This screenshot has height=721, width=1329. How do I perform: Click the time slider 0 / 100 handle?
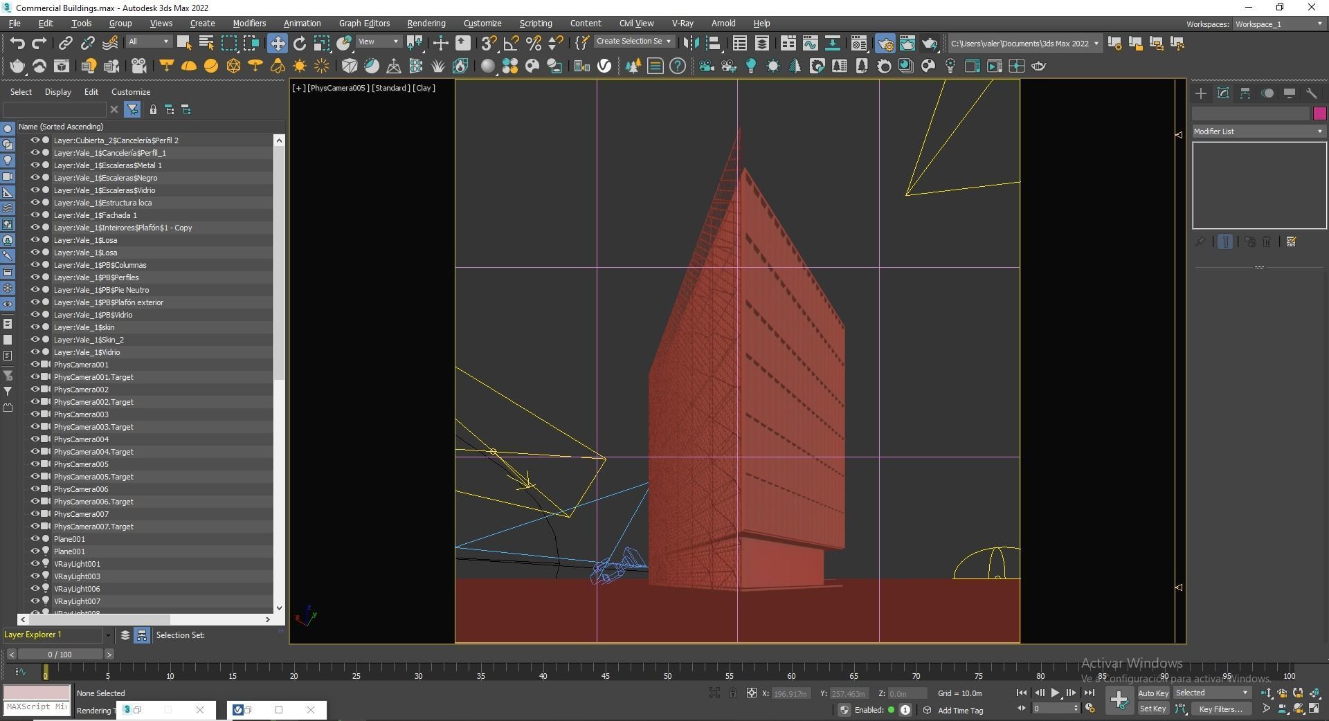(x=60, y=655)
